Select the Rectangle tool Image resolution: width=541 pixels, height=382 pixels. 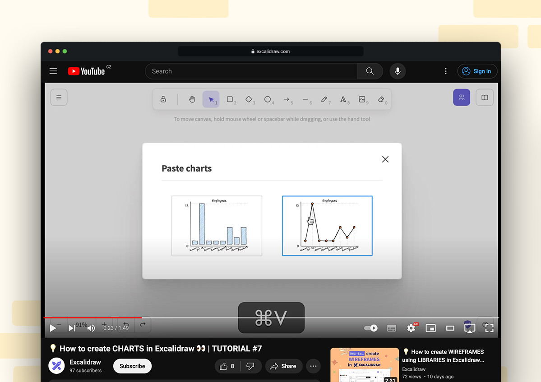click(230, 99)
